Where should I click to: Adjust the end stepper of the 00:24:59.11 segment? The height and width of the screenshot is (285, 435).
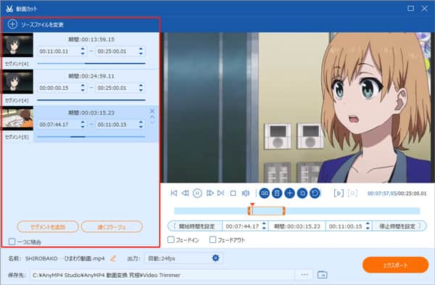[141, 88]
